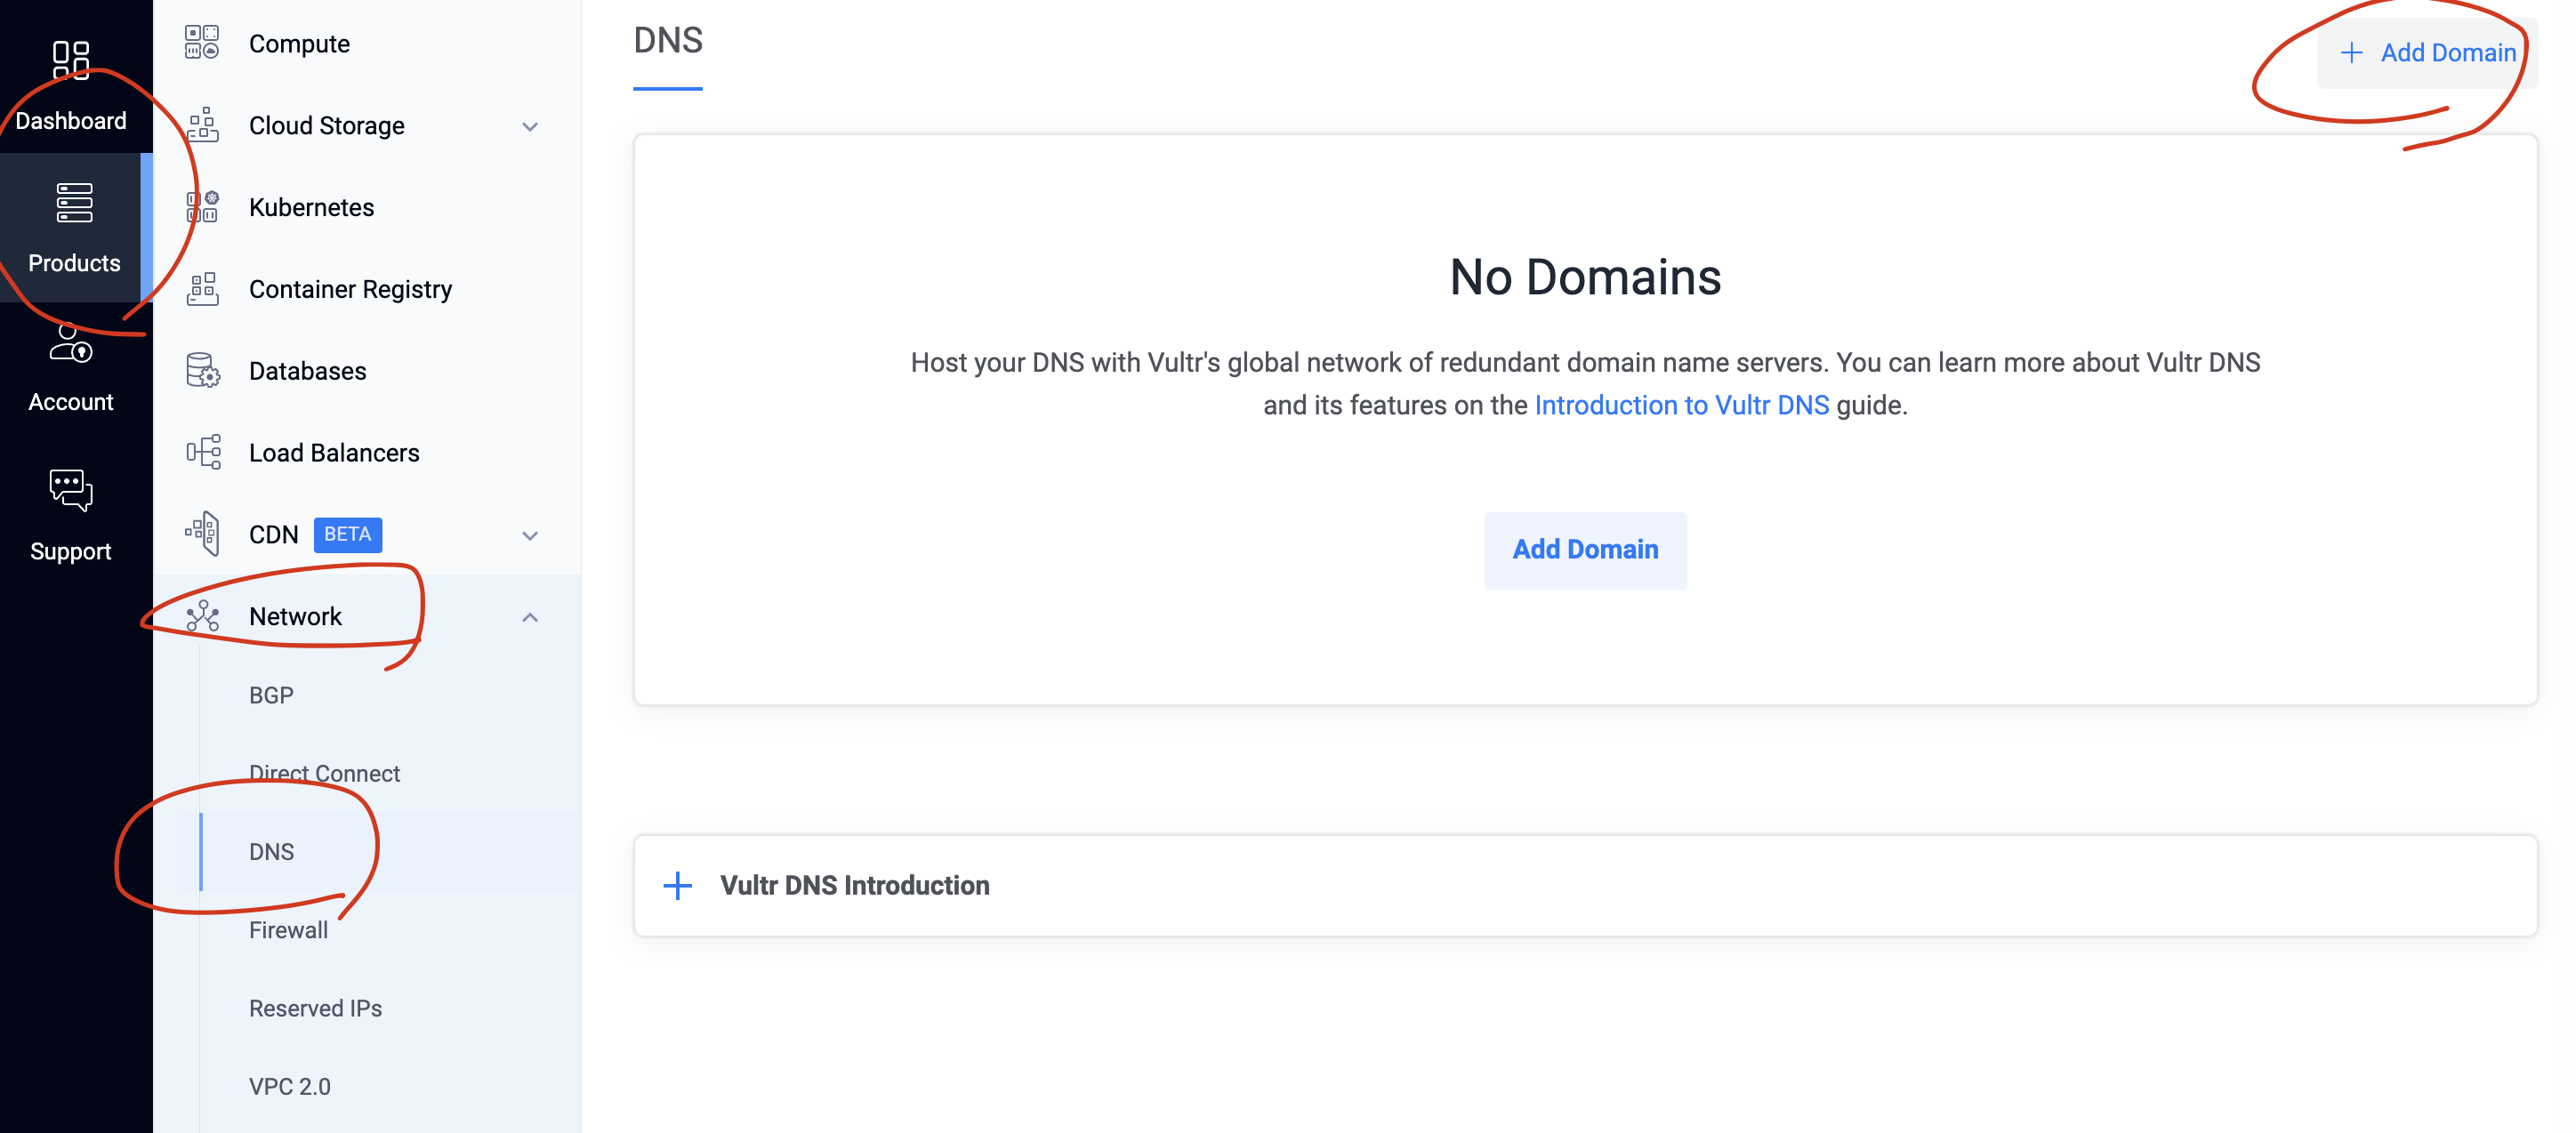Expand the Cloud Storage chevron
Image resolution: width=2576 pixels, height=1133 pixels.
[530, 126]
